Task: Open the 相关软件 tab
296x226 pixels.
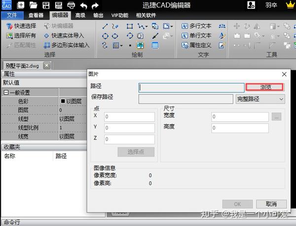Action: (x=146, y=15)
